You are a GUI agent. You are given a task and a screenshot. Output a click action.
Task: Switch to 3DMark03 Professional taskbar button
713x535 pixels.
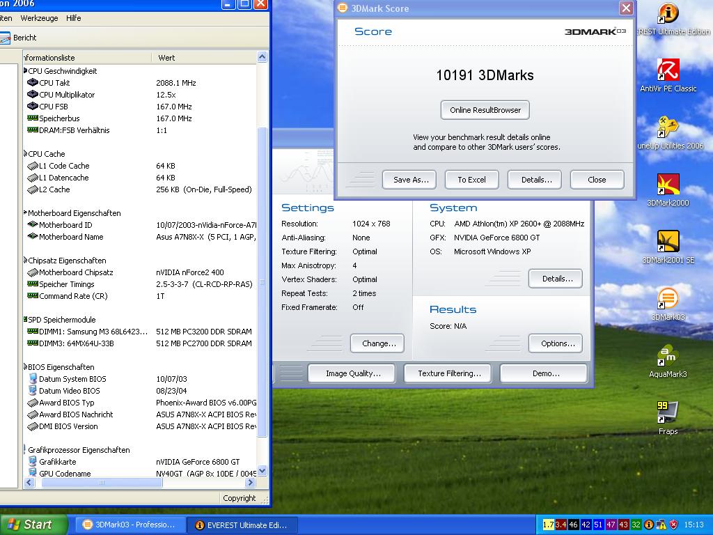[130, 525]
